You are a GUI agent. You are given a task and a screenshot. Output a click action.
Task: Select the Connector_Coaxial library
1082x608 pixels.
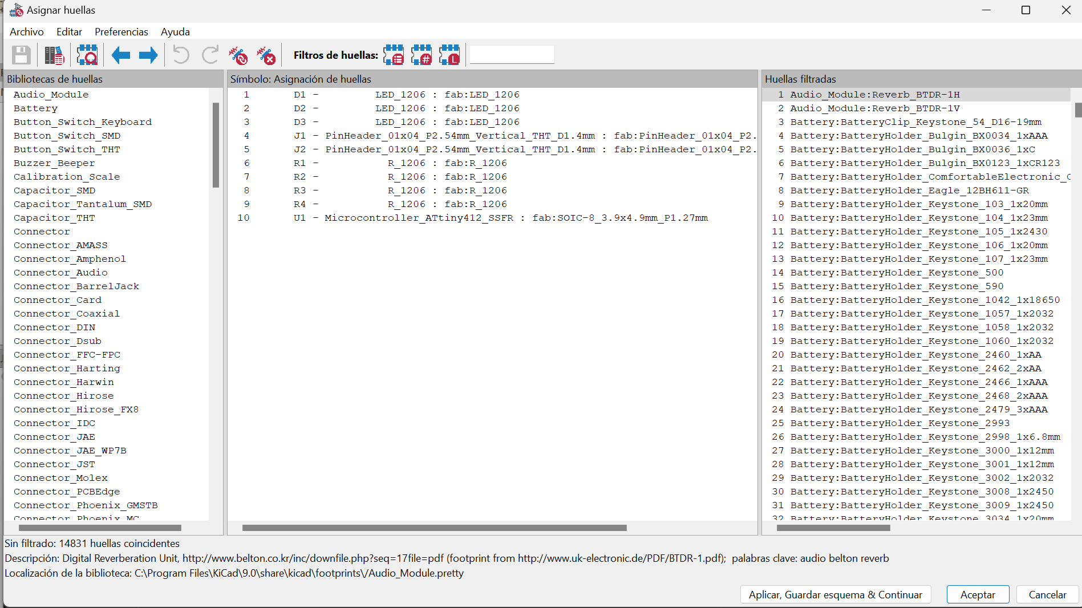[x=67, y=314]
